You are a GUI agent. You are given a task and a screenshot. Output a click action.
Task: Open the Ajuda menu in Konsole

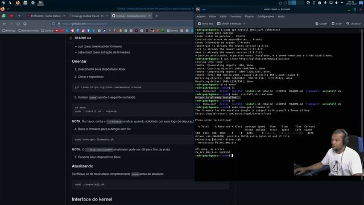point(281,17)
